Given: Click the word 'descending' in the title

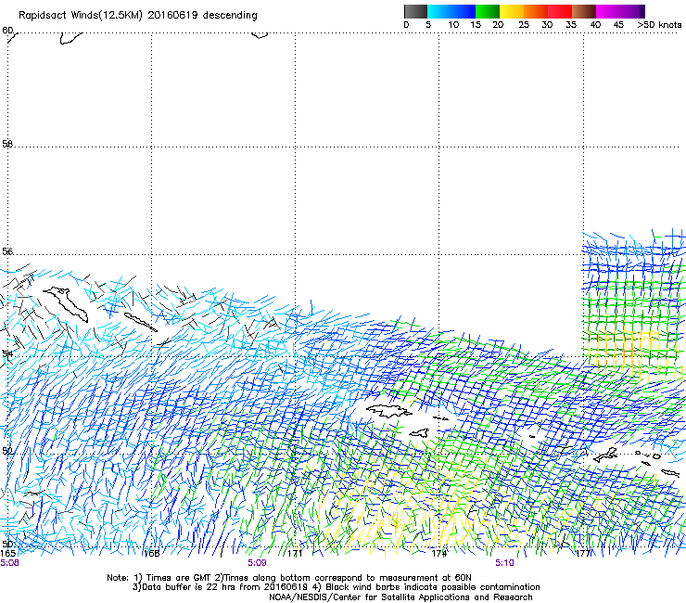Looking at the screenshot, I should click(230, 16).
